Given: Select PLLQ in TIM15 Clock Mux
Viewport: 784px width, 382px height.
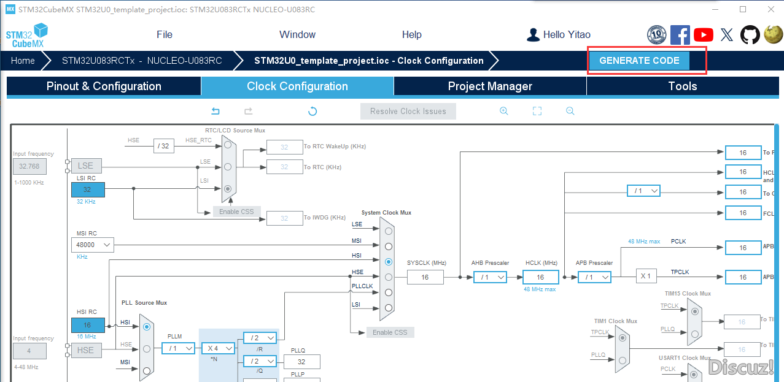Looking at the screenshot, I should click(694, 334).
